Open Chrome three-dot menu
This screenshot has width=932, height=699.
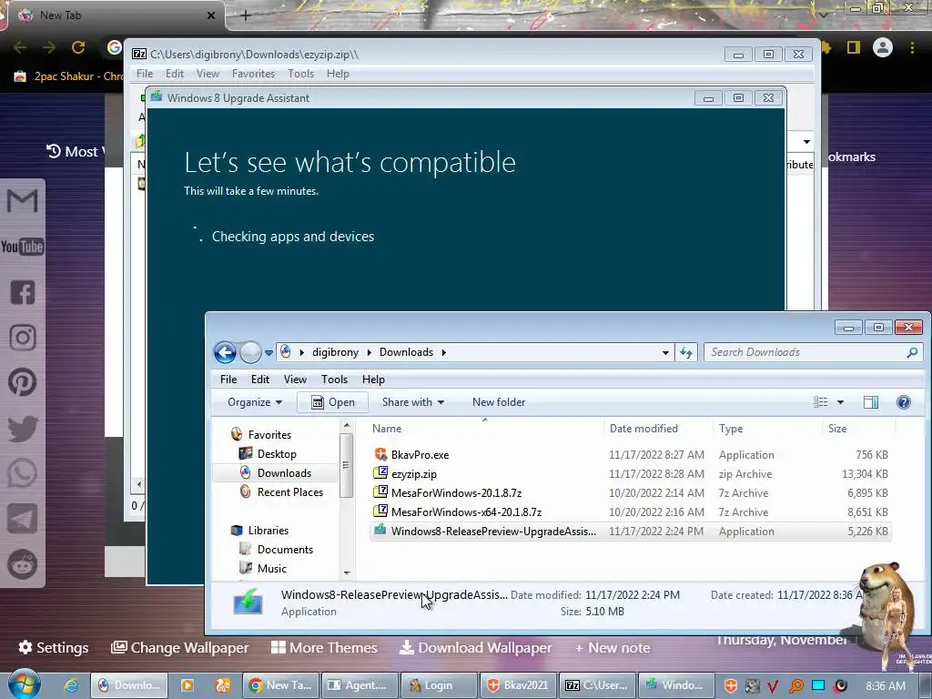[912, 47]
